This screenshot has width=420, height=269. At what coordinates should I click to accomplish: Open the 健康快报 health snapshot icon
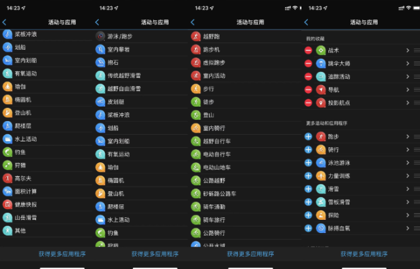click(x=7, y=204)
